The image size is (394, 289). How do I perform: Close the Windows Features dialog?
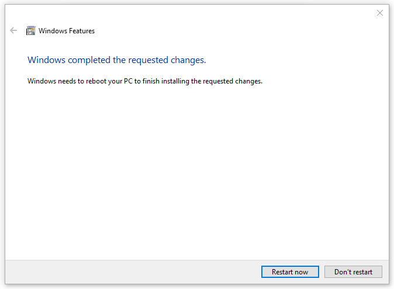pos(379,13)
